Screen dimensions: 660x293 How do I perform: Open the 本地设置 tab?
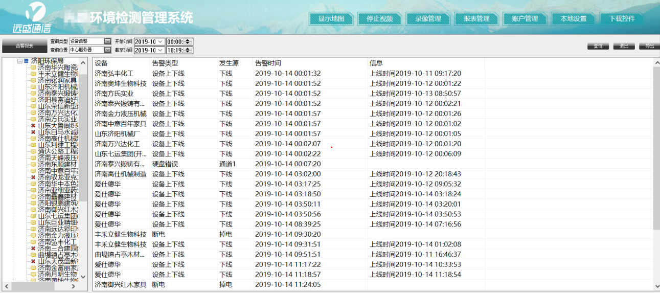tap(574, 19)
